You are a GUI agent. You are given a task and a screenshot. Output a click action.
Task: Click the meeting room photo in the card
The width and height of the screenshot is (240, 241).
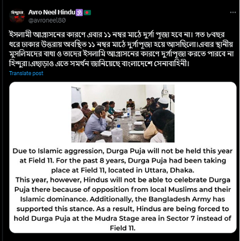[x=123, y=114]
